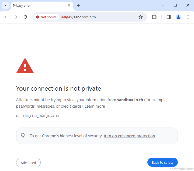Expand the tab search dropdown arrow
The image size is (194, 171).
(x=5, y=5)
